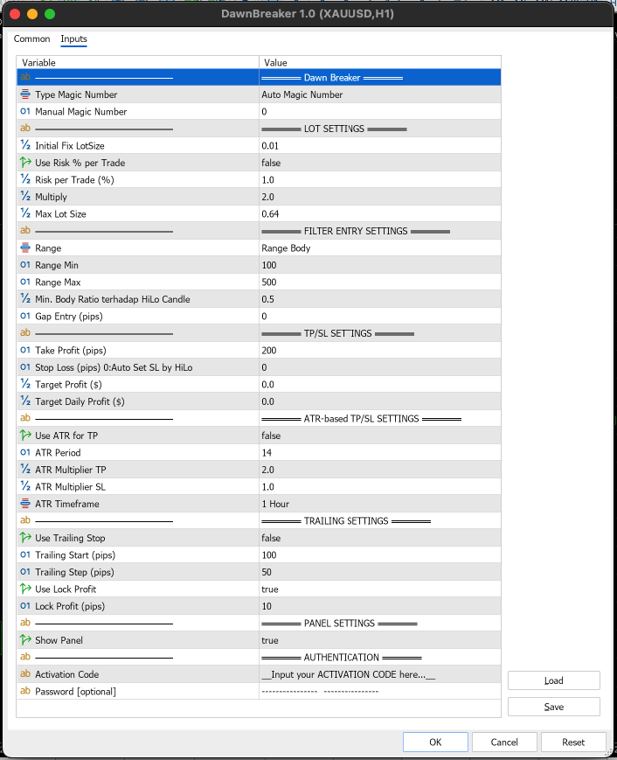Click the enum icon beside Type Magic Number
This screenshot has height=760, width=617.
25,94
